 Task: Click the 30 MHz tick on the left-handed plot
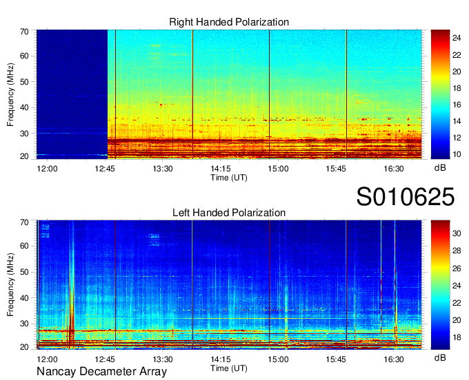(x=25, y=324)
